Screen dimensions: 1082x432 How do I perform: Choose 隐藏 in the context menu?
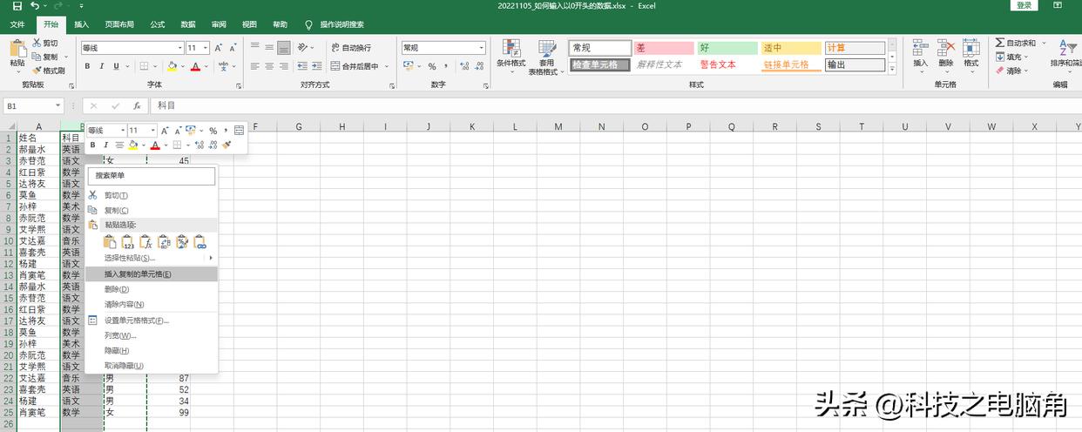(152, 350)
